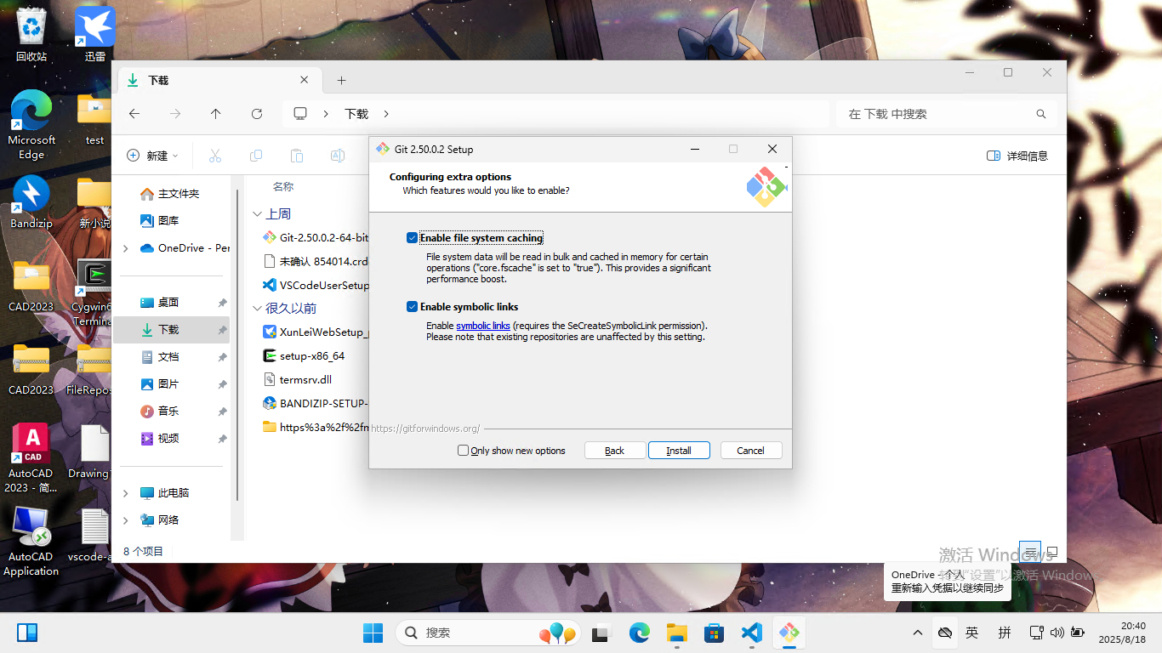Open Visual Studio Code from taskbar
This screenshot has width=1162, height=653.
click(x=751, y=633)
